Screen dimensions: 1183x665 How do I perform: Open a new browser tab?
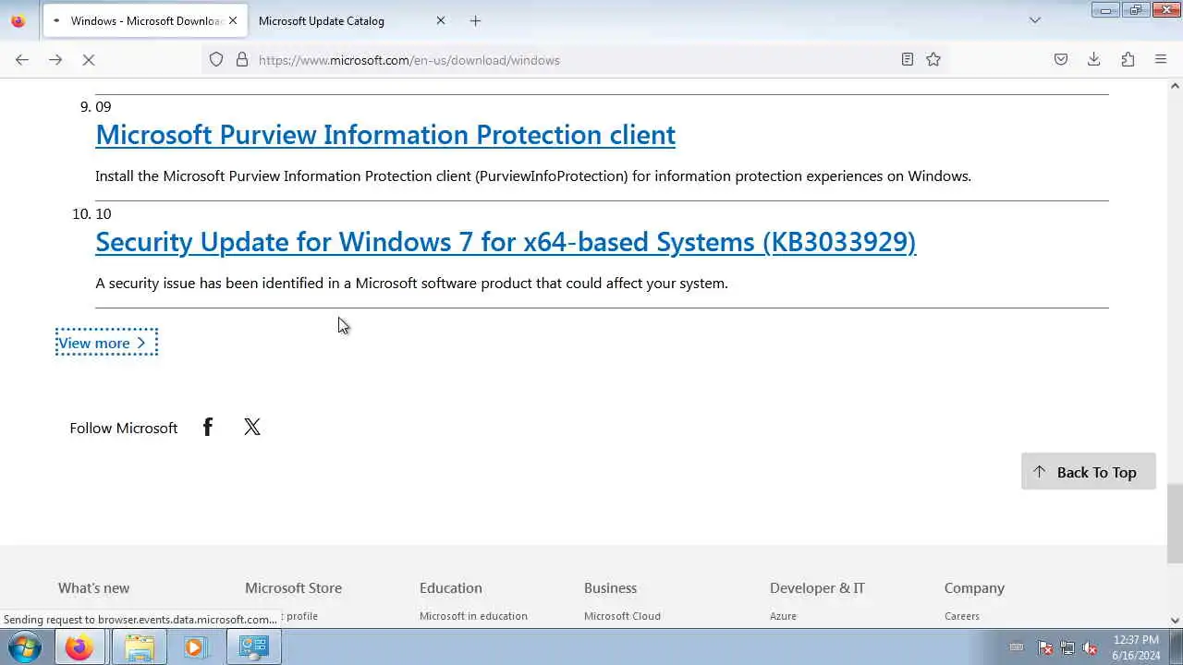coord(475,20)
